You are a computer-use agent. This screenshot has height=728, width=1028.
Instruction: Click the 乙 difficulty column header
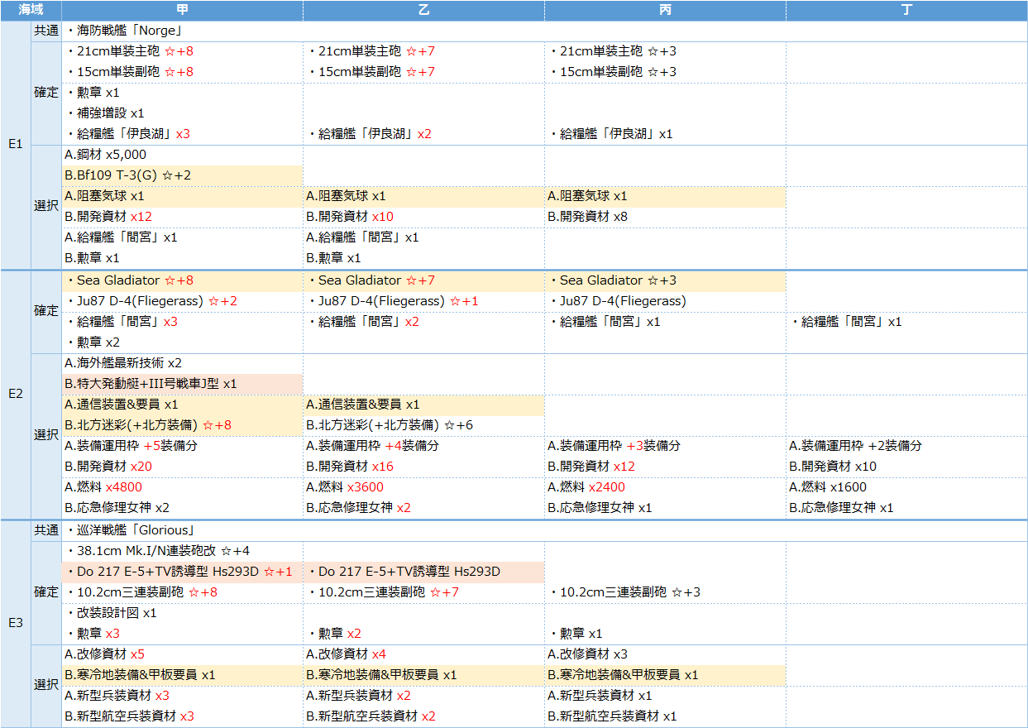click(423, 11)
